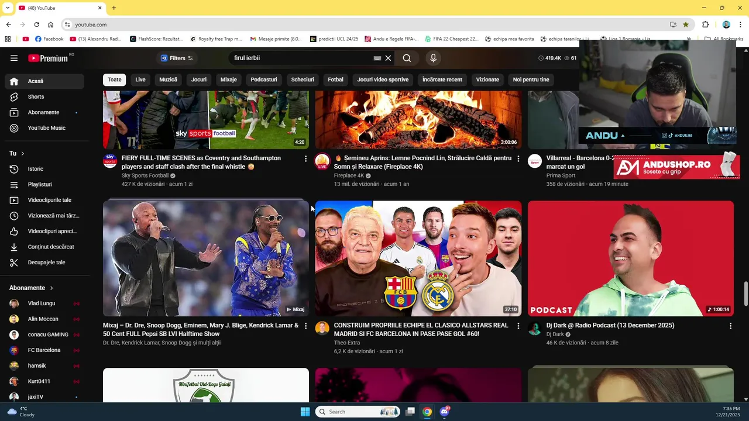Viewport: 749px width, 421px height.
Task: Open YouTube Music from sidebar
Action: [x=44, y=128]
